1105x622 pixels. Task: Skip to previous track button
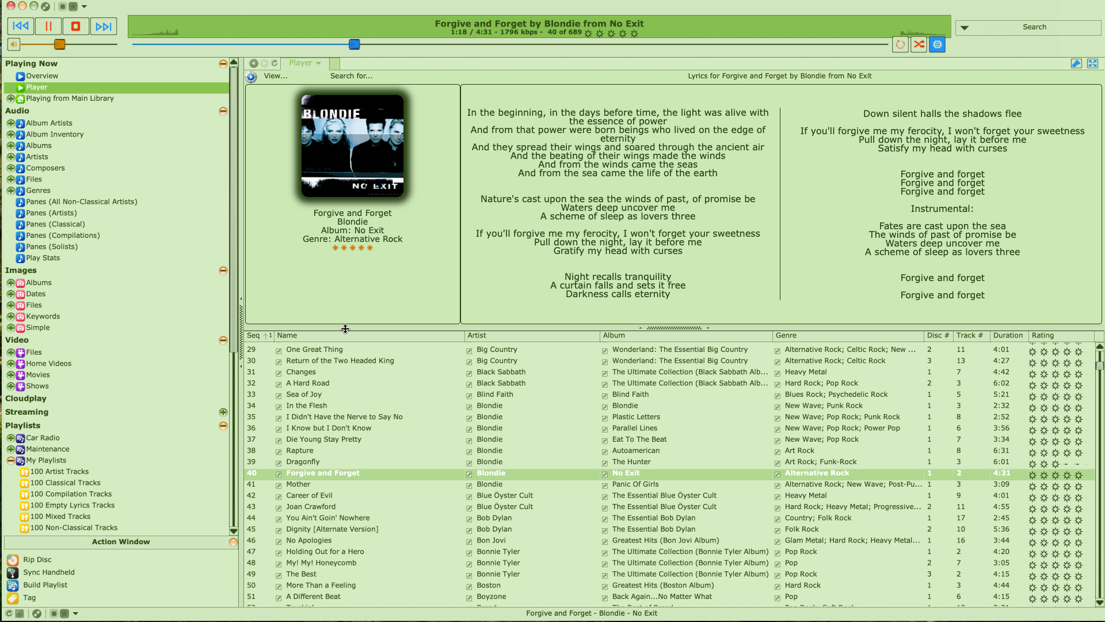[21, 26]
